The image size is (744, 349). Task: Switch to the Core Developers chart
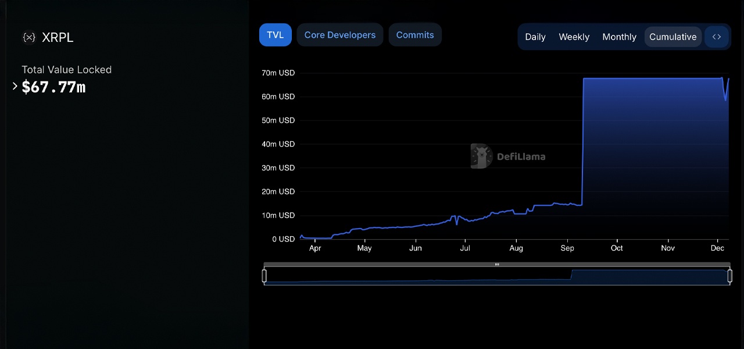339,34
